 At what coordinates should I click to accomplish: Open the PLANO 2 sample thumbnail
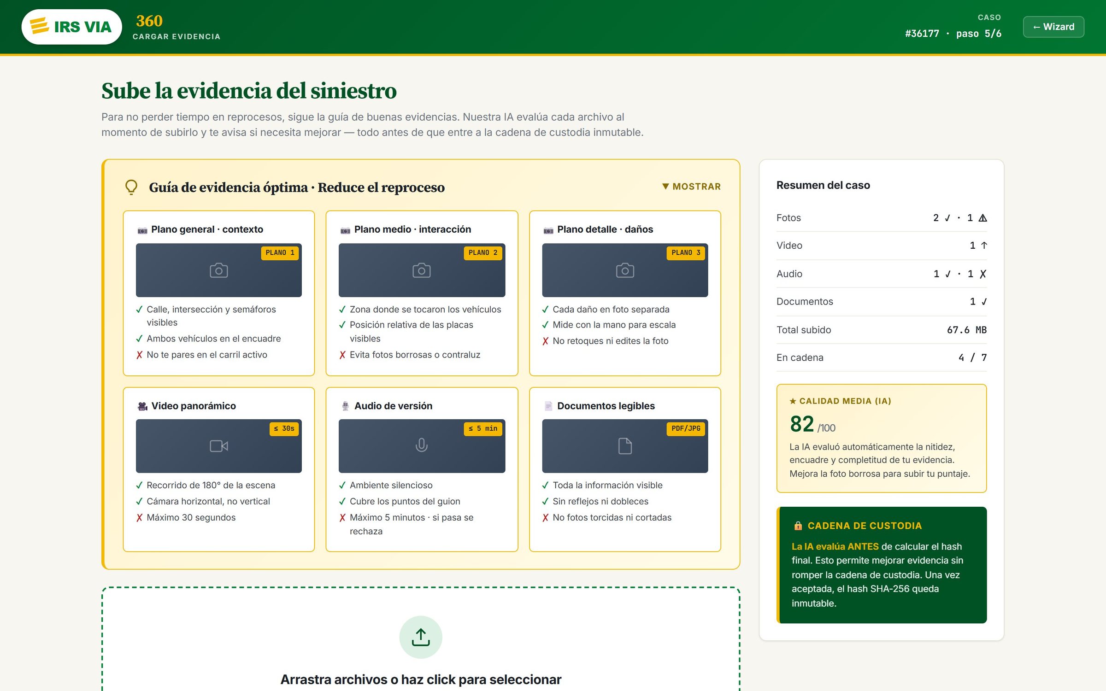tap(422, 270)
